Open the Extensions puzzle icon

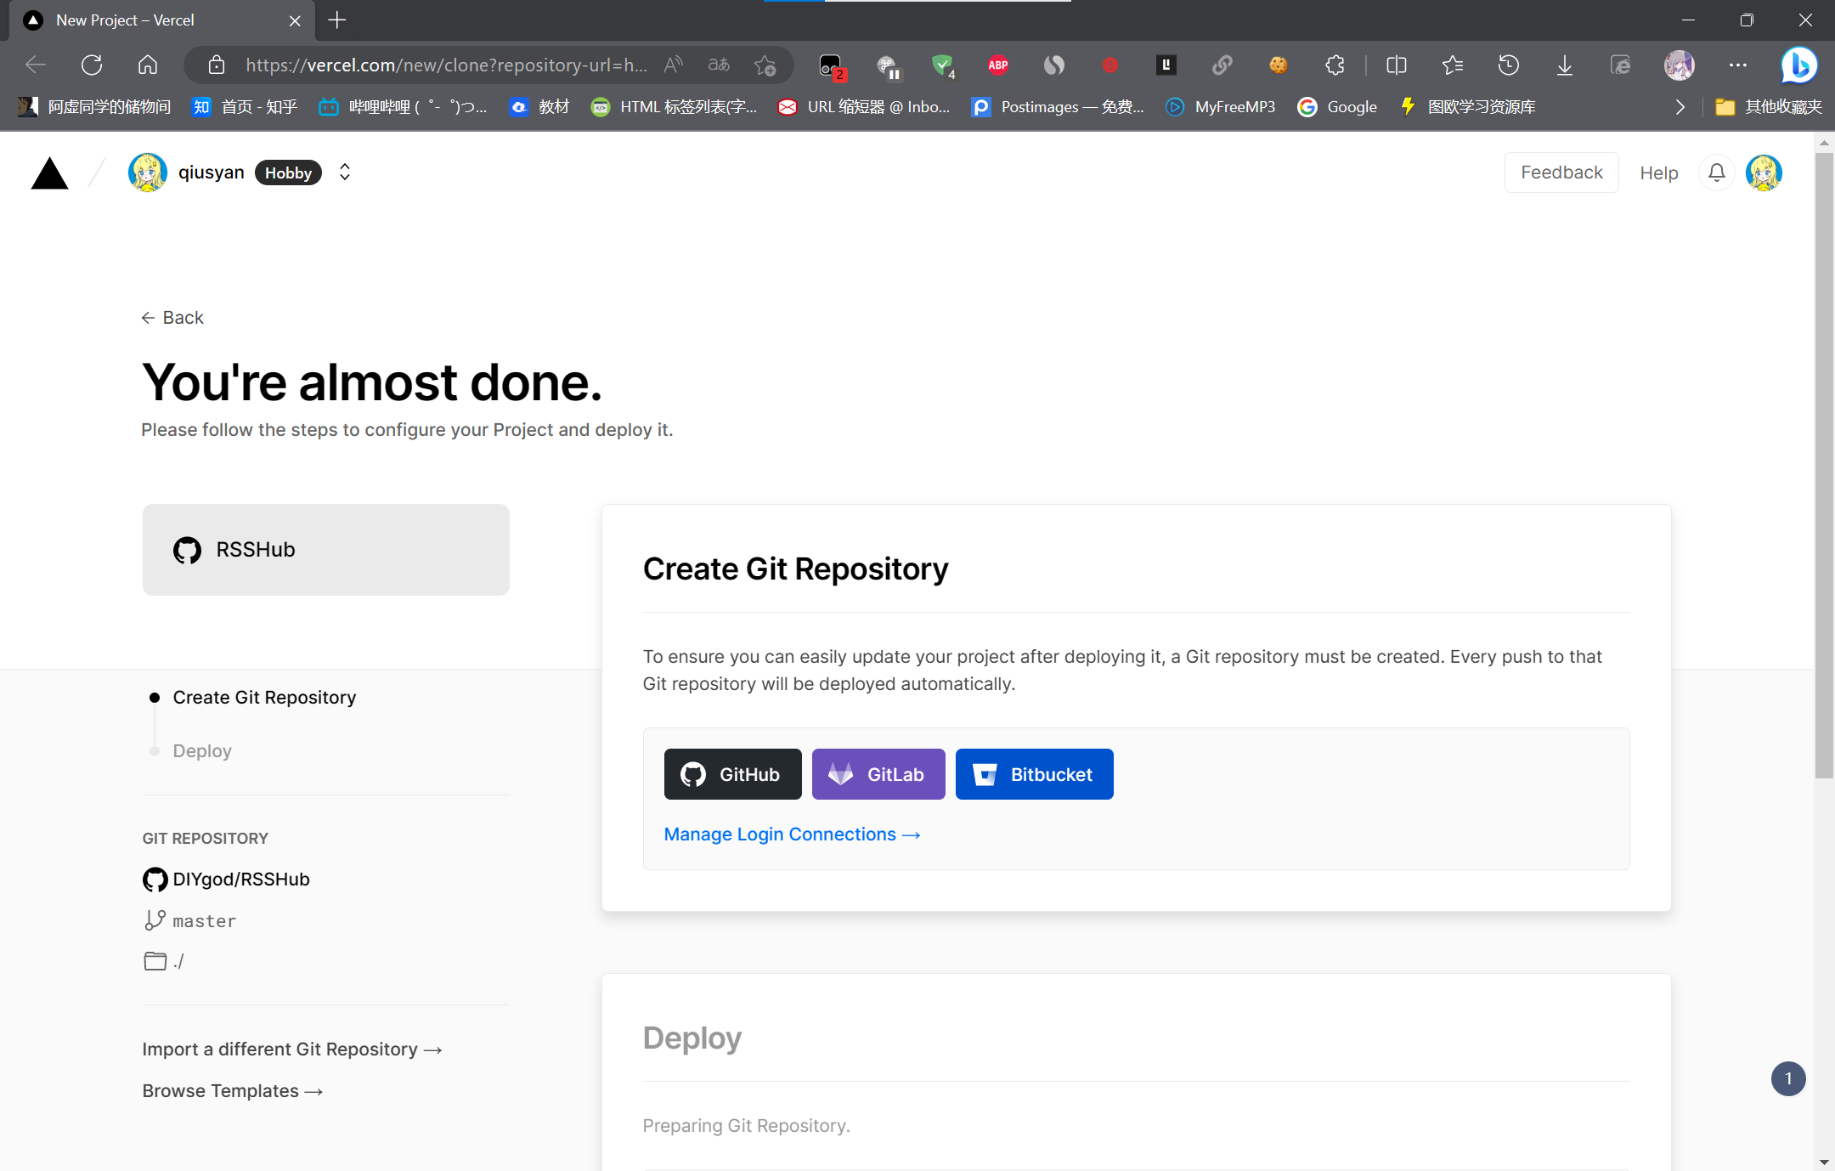point(1335,65)
